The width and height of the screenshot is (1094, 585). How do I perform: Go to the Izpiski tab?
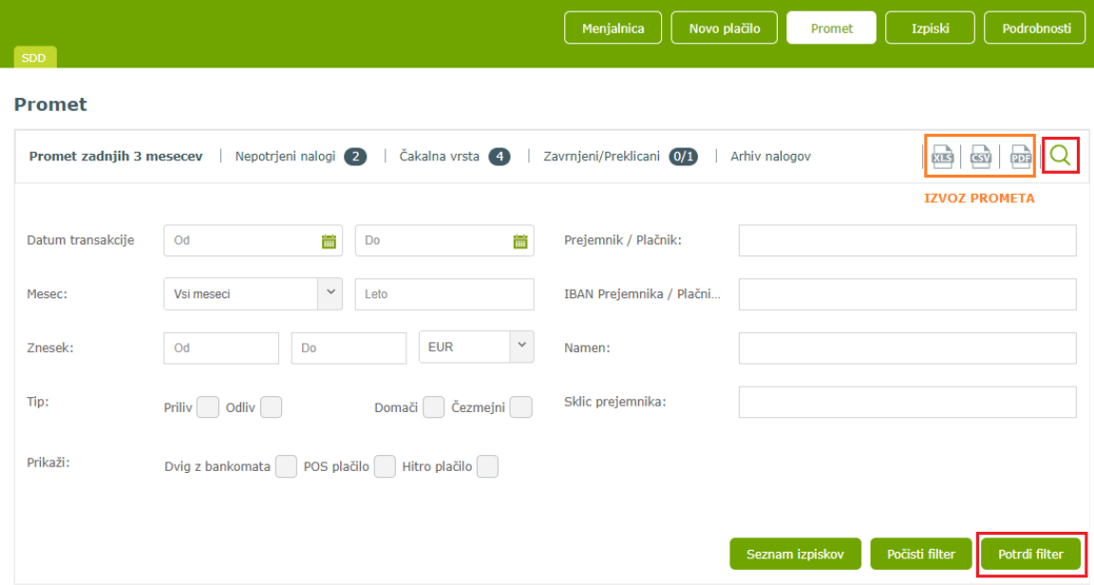pos(930,28)
